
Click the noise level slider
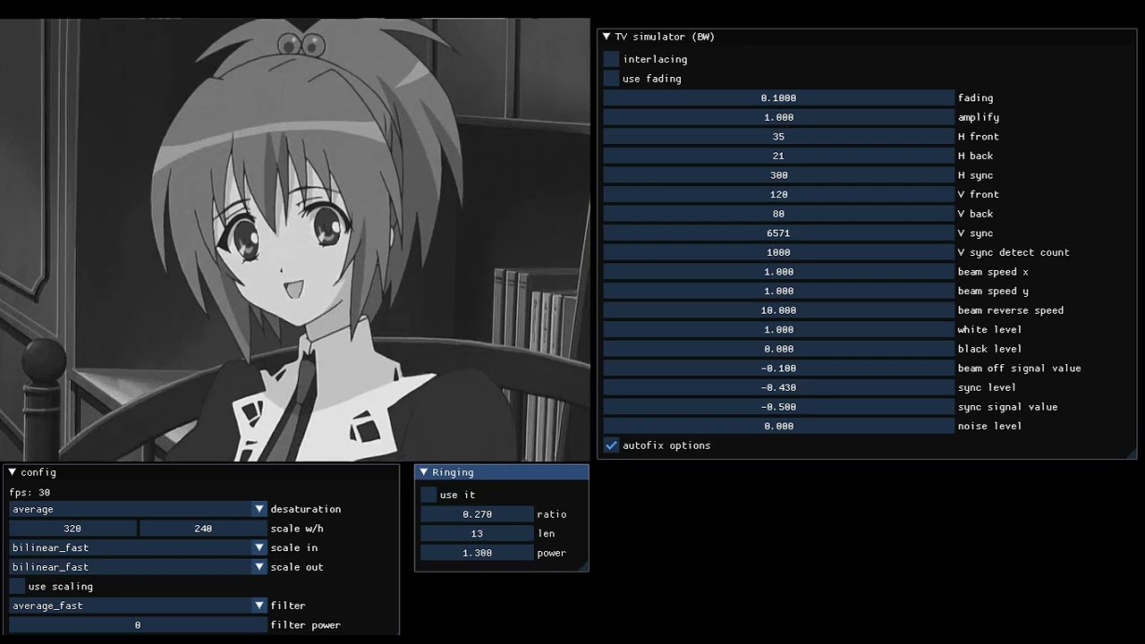[779, 426]
